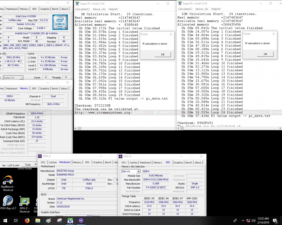Screen dimensions: 282x225
Task: Click the Manufacturer value BIOSTAR Group
Action: tap(87, 171)
